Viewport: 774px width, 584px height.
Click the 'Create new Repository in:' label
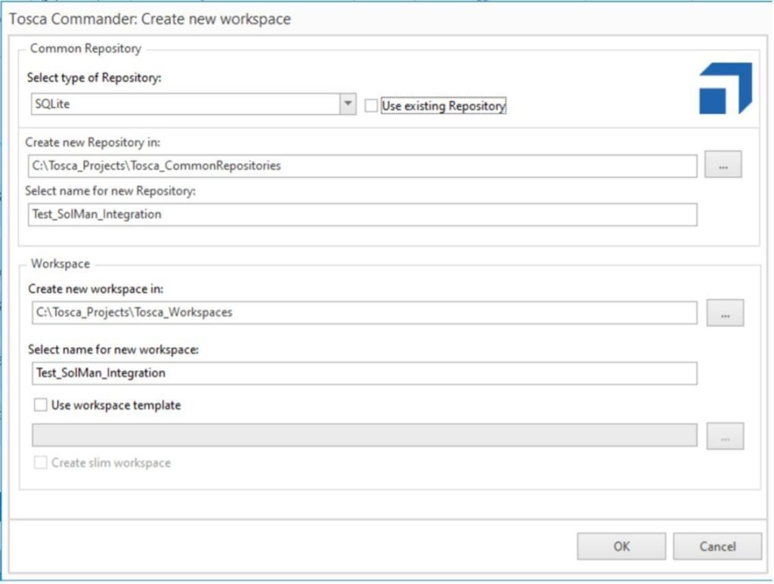93,142
